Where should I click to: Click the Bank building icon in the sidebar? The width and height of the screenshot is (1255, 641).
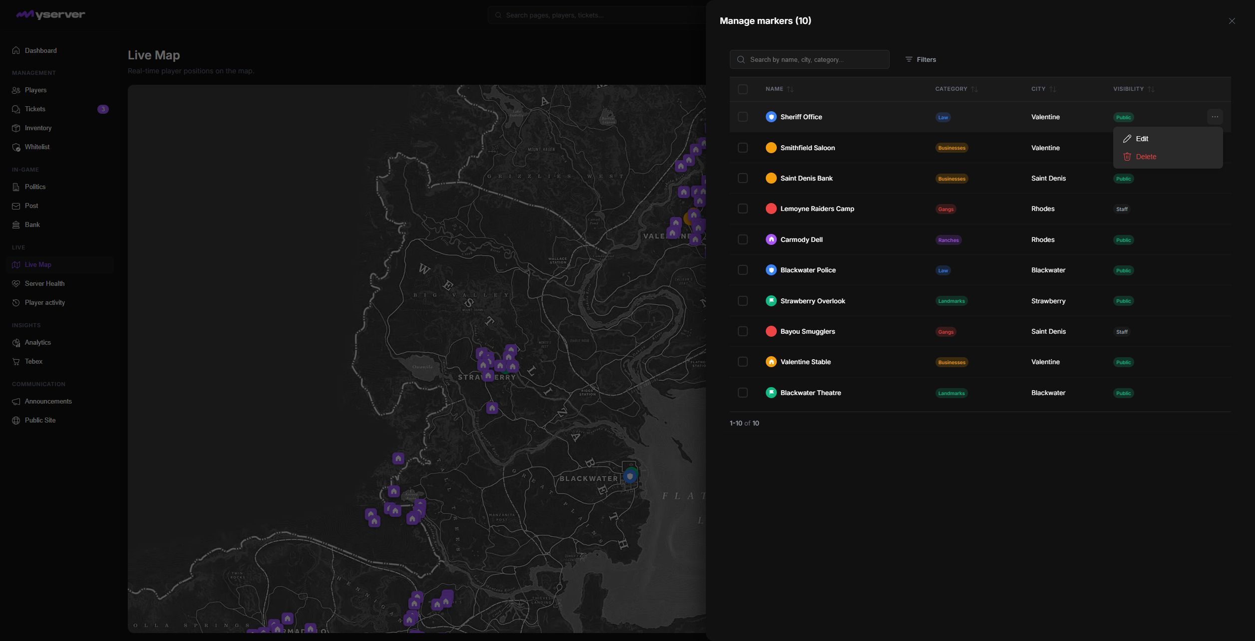pyautogui.click(x=16, y=224)
